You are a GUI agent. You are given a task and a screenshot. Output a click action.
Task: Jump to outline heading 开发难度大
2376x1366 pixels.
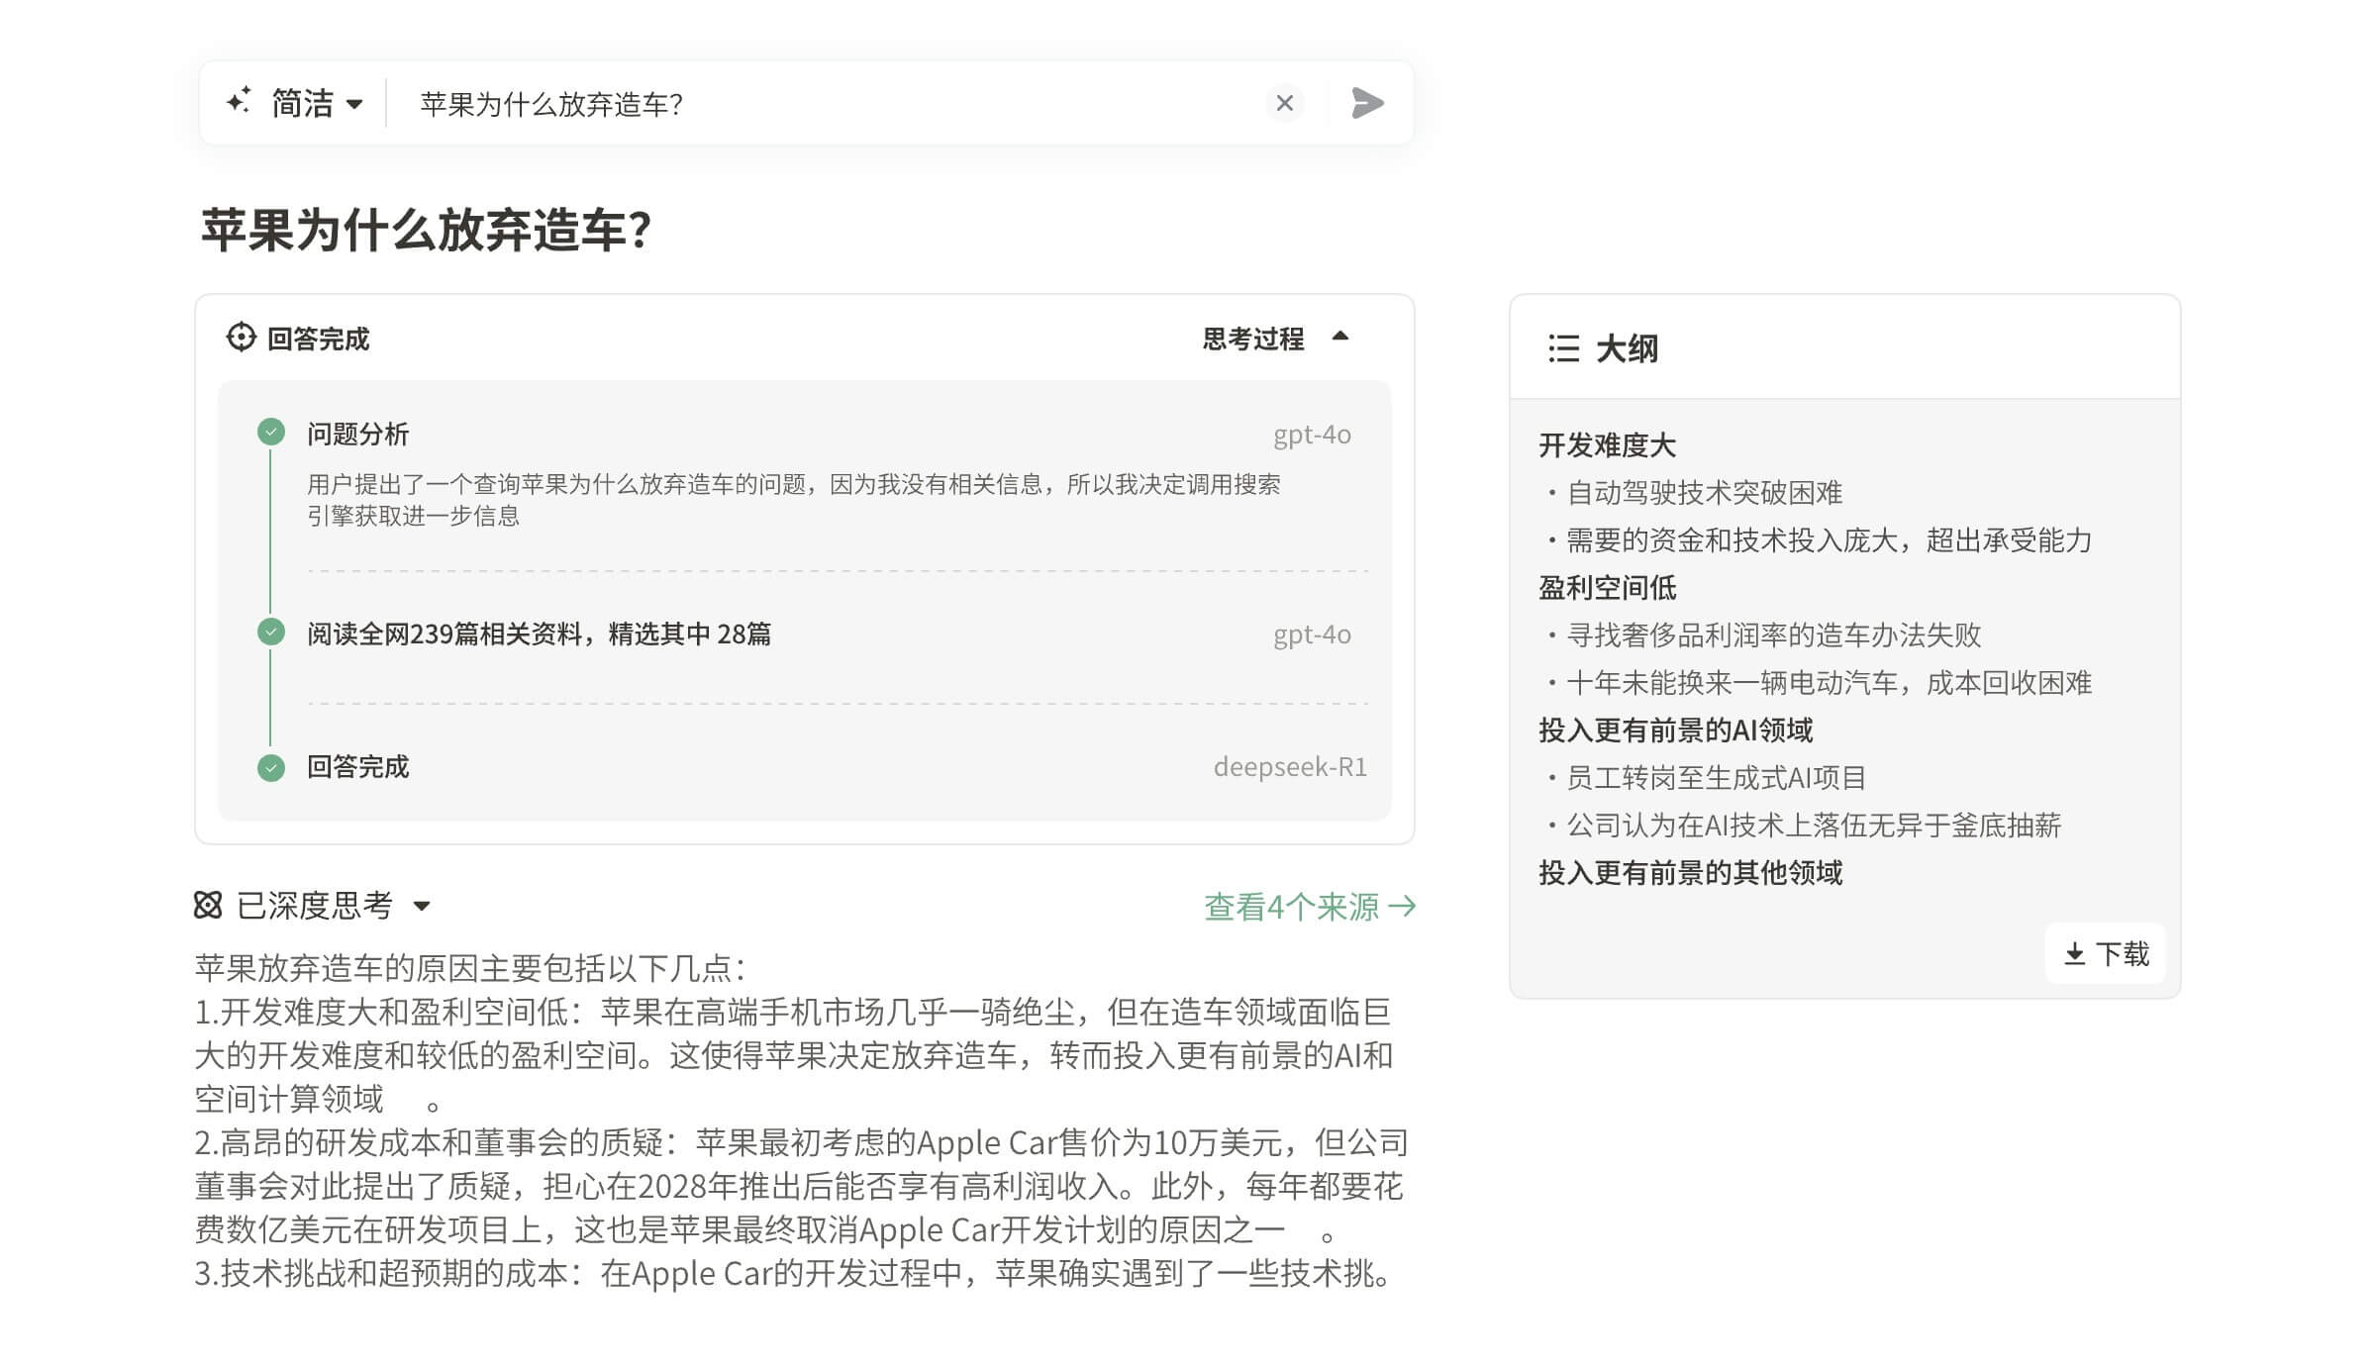[1607, 445]
